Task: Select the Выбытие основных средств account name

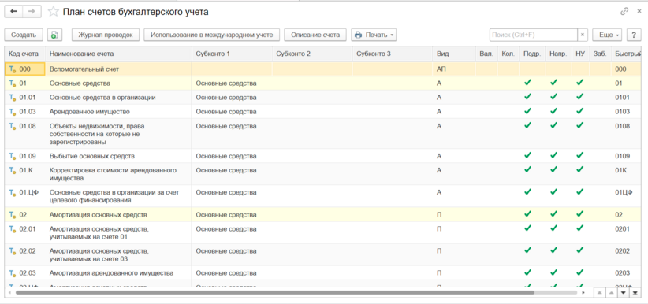Action: click(91, 157)
